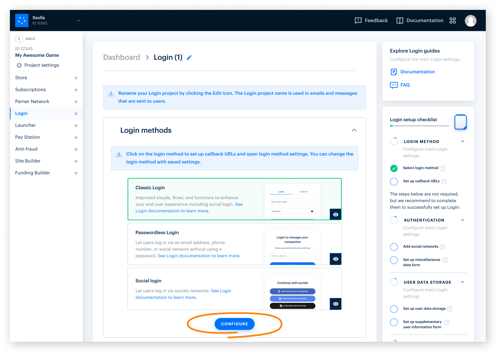This screenshot has width=499, height=355.
Task: Open the apps grid icon in header
Action: [453, 20]
